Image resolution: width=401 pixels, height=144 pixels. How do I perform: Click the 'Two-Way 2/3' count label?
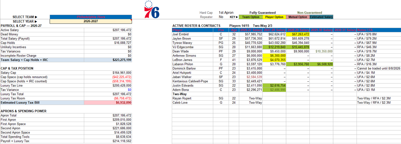tap(263, 26)
